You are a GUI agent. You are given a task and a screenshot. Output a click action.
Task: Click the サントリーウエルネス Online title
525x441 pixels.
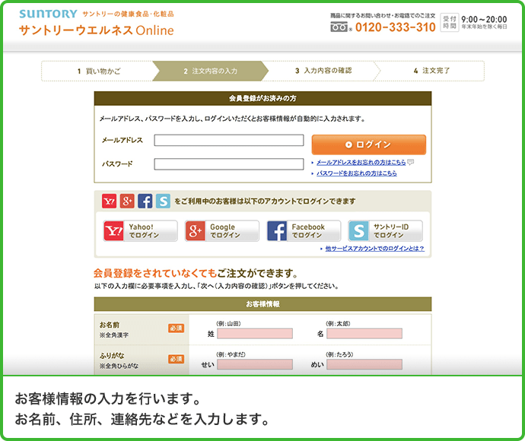tap(97, 30)
